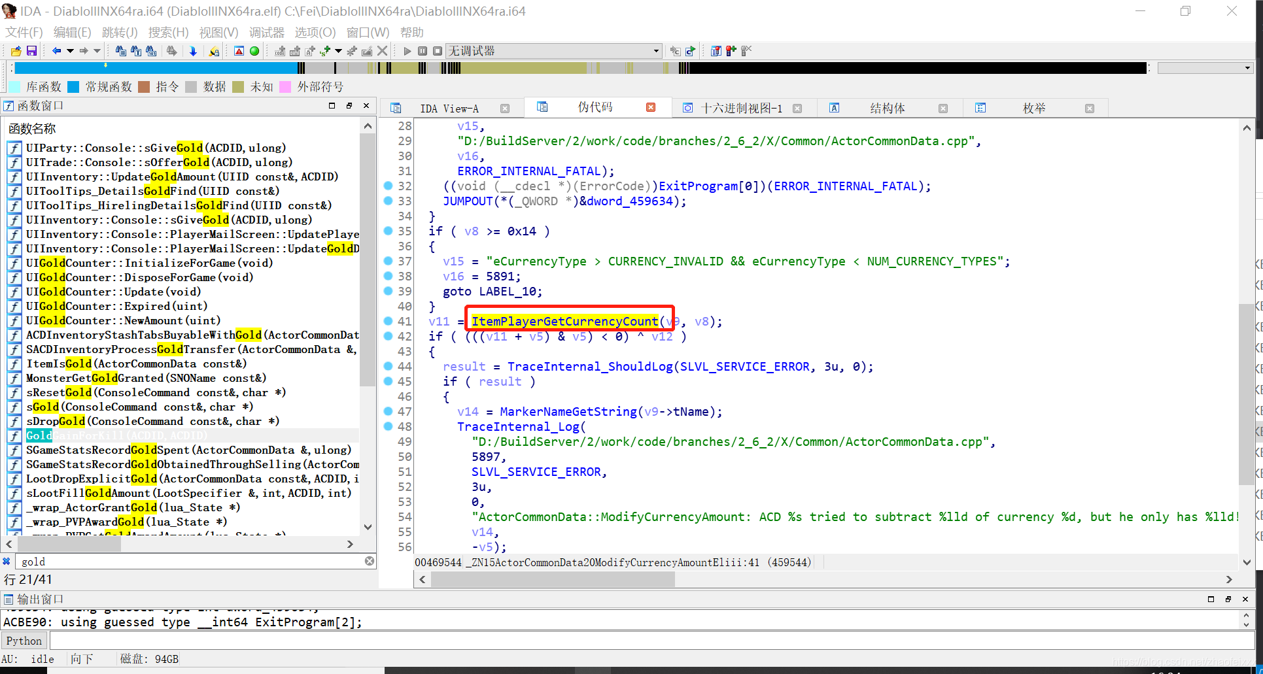Image resolution: width=1263 pixels, height=674 pixels.
Task: Click the convert-to-code toolbar icon
Action: coord(280,51)
